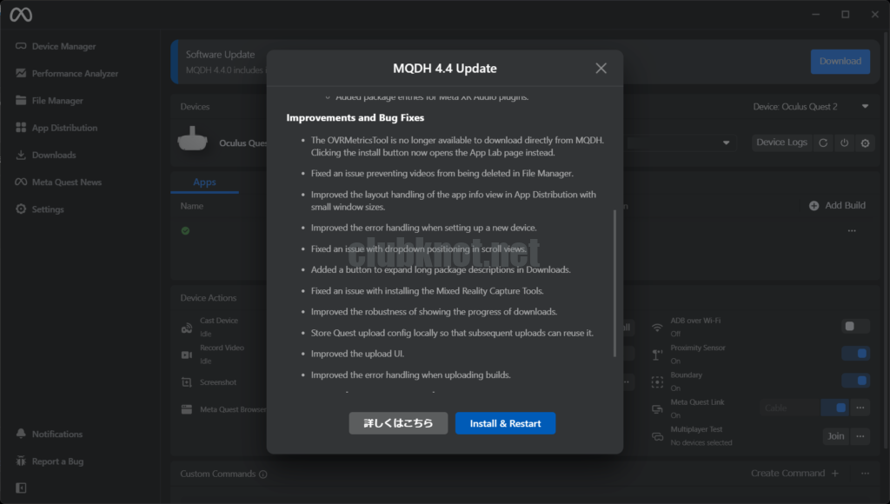The height and width of the screenshot is (504, 890).
Task: Click the refresh icon beside Device Logs
Action: 824,143
